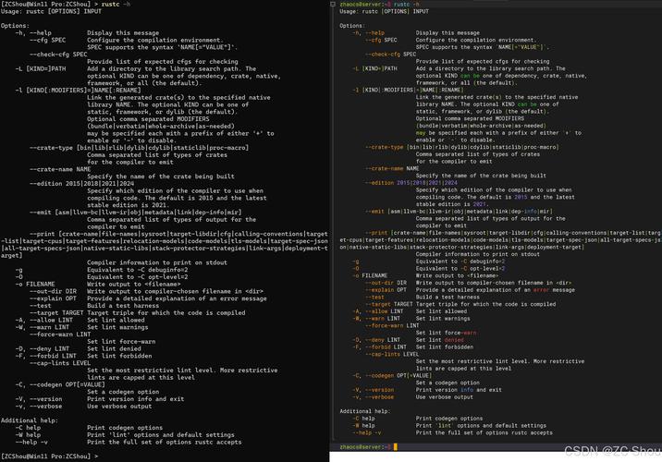Click '--print [crate-name|file-names...' line in left terminal
Image resolution: width=662 pixels, height=462 pixels.
(x=178, y=234)
